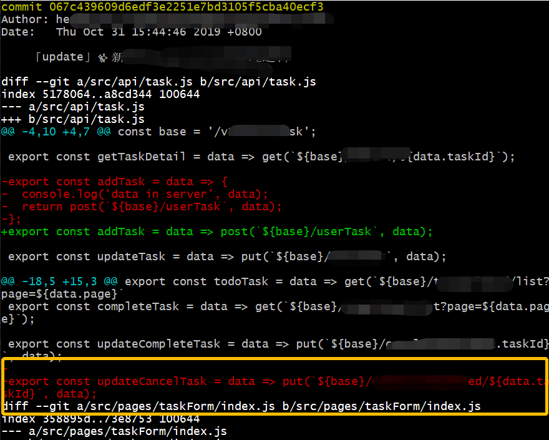
Task: Click the 「update」 commit message text
Action: pyautogui.click(x=60, y=57)
